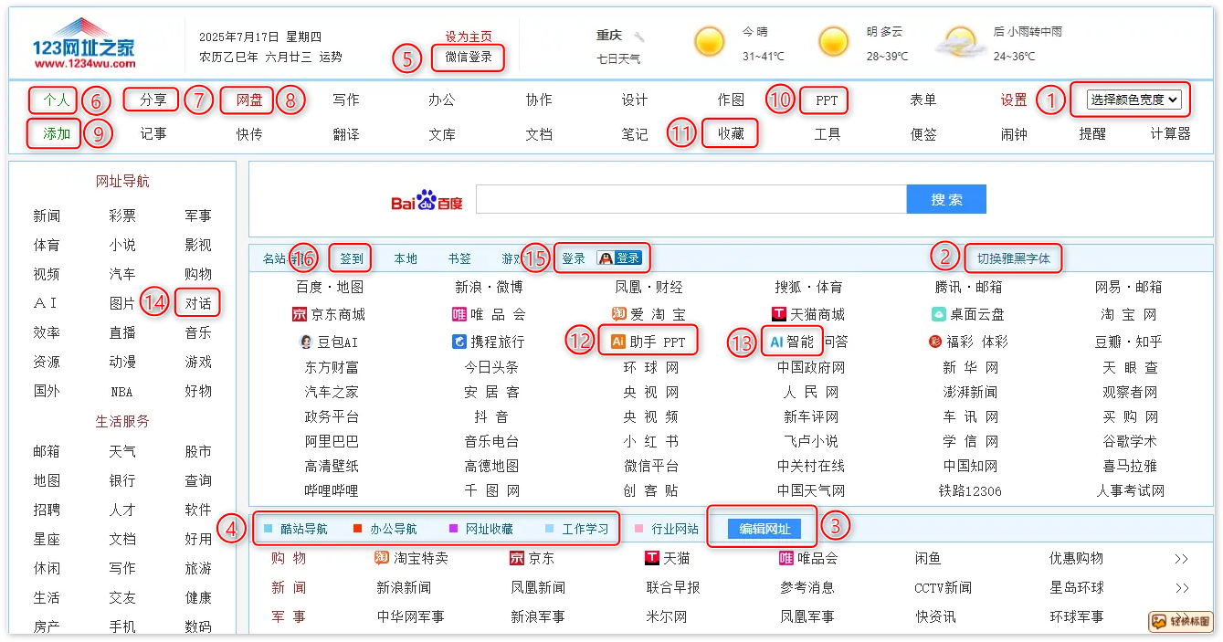Screen dimensions: 1223x642
Task: Click the orange 爱淘宝 icon
Action: tap(618, 315)
